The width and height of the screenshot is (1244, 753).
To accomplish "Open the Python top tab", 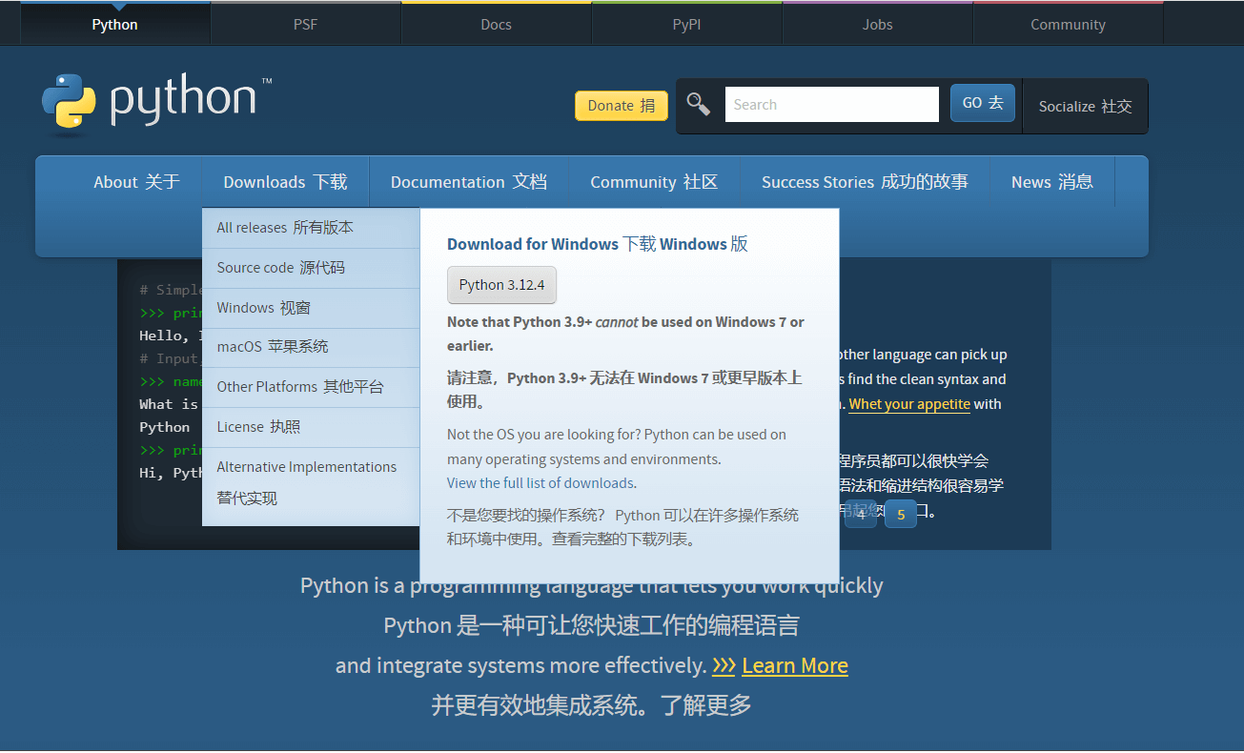I will 114,25.
